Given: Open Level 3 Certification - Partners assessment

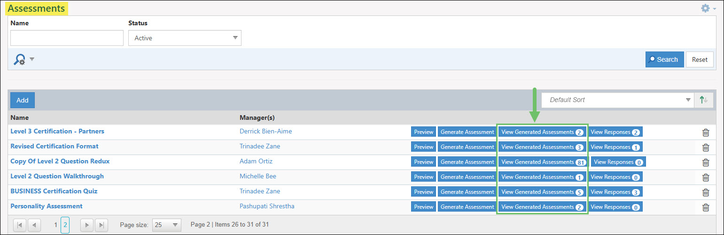Looking at the screenshot, I should coord(57,131).
